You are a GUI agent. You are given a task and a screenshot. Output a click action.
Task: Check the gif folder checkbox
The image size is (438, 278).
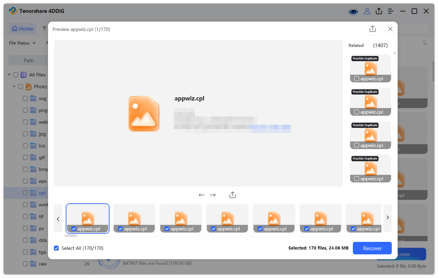(25, 157)
